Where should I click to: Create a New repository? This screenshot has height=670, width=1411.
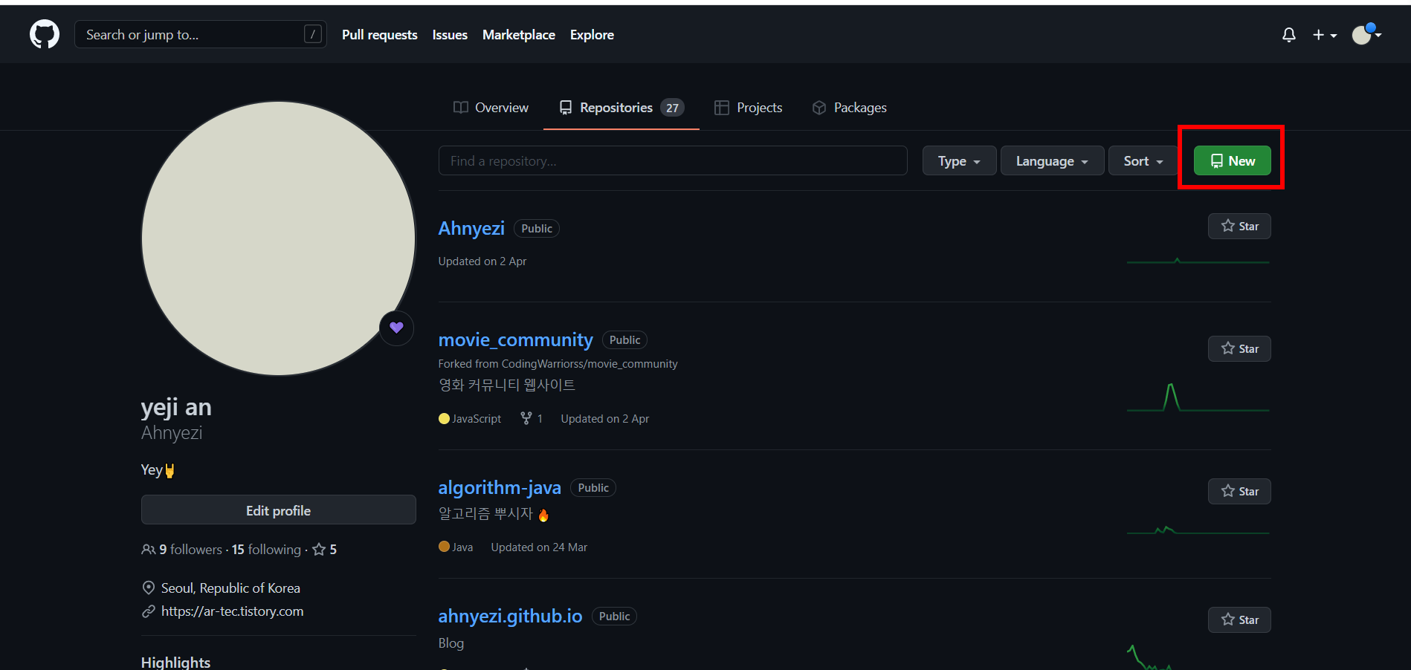point(1232,160)
